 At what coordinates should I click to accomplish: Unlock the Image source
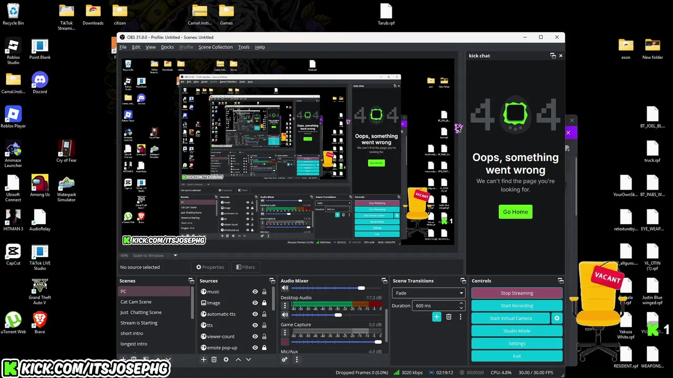tap(264, 303)
